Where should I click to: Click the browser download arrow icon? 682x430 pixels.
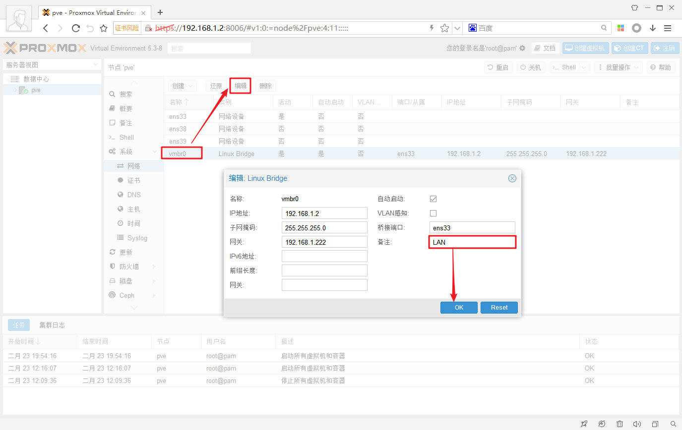(x=653, y=28)
